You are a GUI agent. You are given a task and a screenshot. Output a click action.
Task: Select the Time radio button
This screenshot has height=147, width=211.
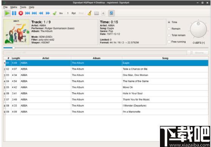pos(169,22)
